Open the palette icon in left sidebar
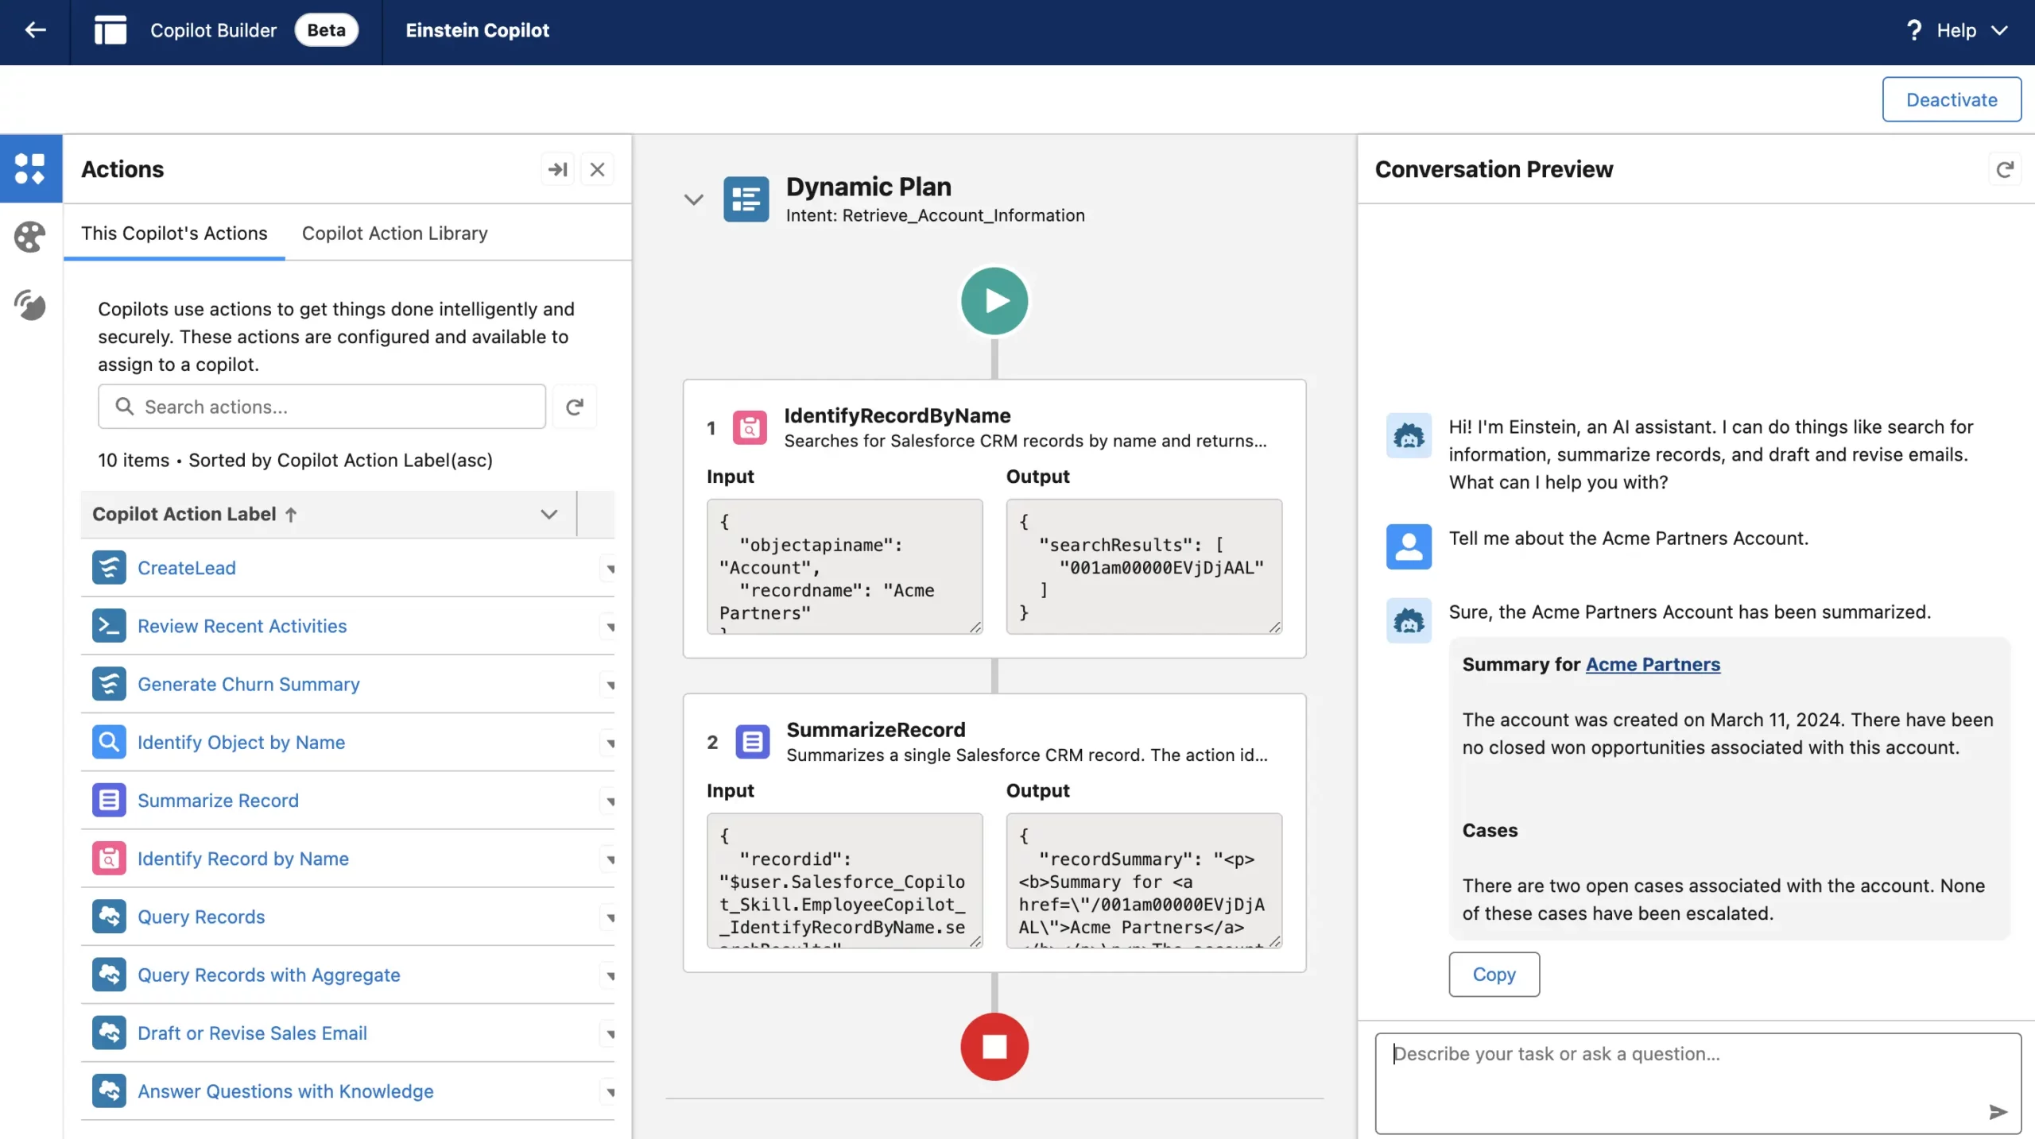The width and height of the screenshot is (2035, 1139). [x=30, y=237]
